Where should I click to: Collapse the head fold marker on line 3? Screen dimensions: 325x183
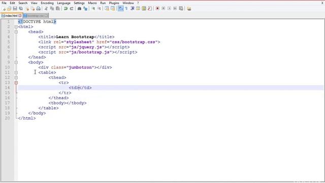16,32
